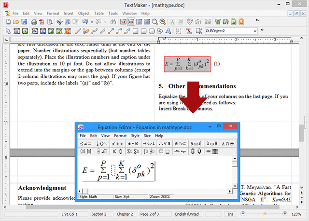Open the Greek uppercase palette (ΛΩΘ)
309x221 pixels.
228,144
